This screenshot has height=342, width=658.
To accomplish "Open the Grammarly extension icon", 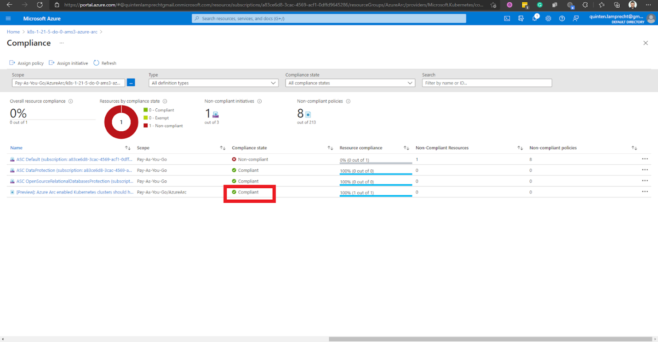I will (x=540, y=5).
